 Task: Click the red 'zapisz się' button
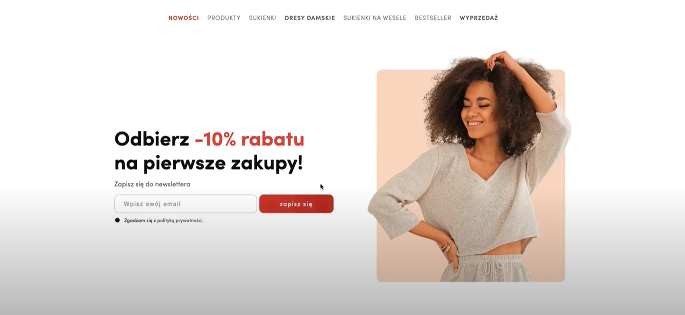coord(296,204)
